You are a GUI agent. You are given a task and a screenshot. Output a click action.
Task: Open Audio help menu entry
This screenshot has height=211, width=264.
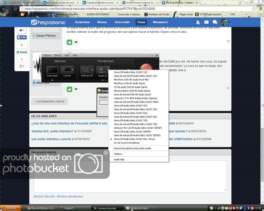pyautogui.click(x=138, y=159)
